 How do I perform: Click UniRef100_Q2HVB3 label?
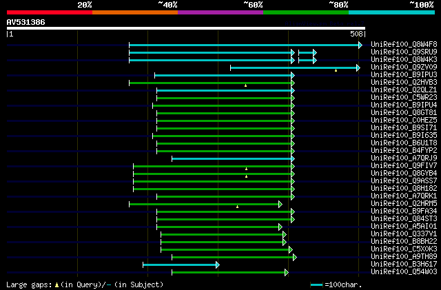pos(404,83)
